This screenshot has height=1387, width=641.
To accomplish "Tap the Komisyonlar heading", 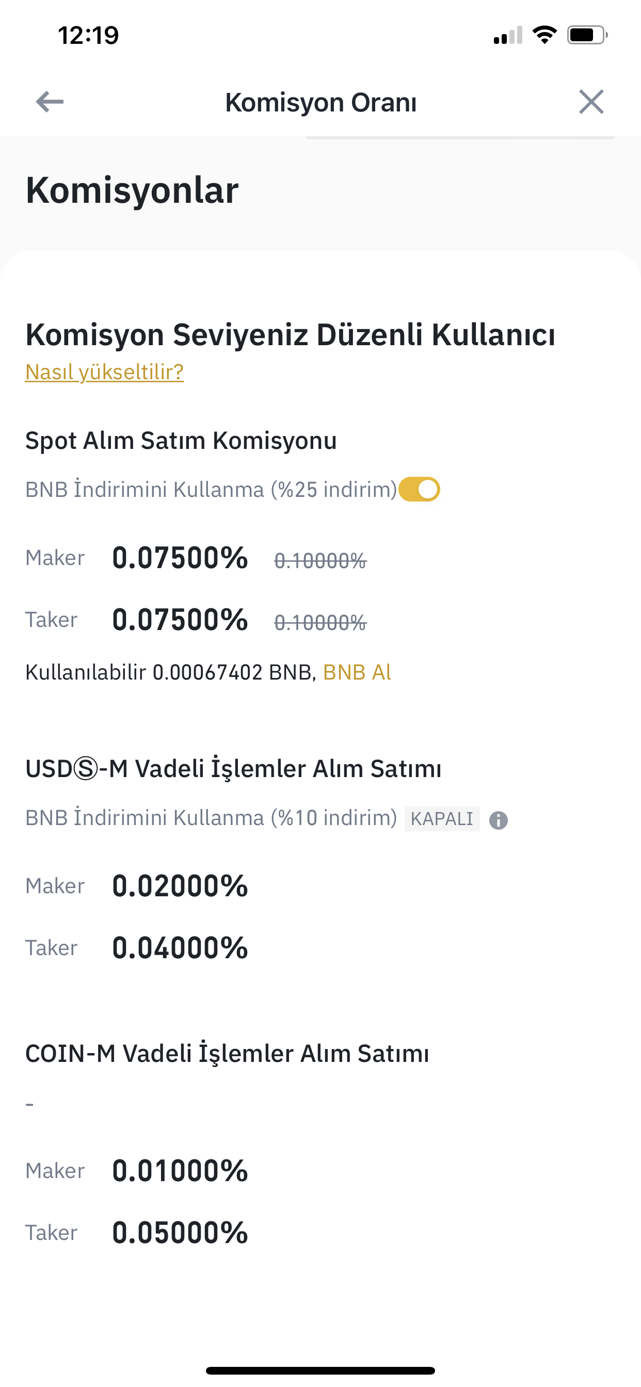I will [x=132, y=190].
